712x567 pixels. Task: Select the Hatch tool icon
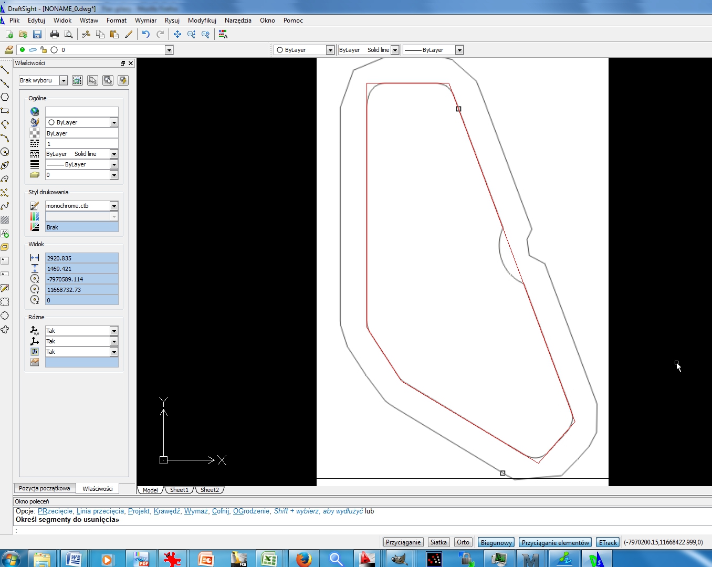pos(5,220)
